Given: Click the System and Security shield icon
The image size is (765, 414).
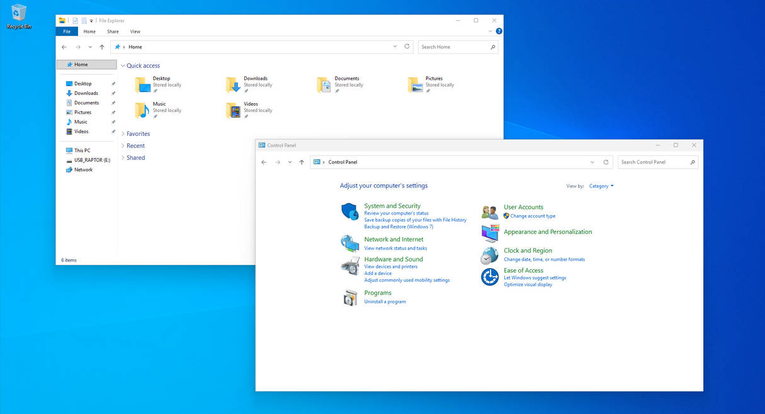Looking at the screenshot, I should point(350,212).
